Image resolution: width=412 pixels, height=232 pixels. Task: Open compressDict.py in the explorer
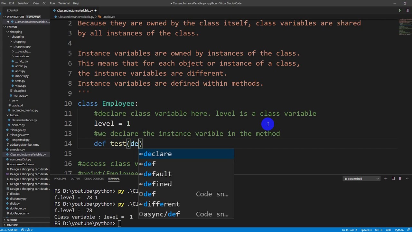point(20,159)
